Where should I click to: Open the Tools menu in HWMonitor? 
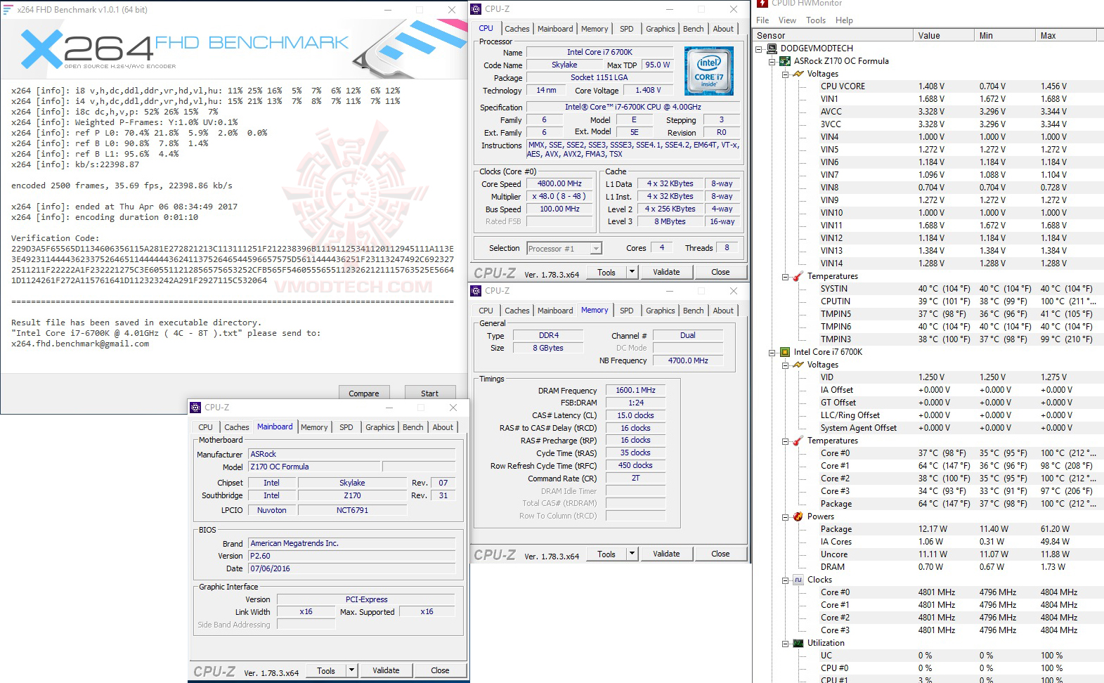[x=816, y=20]
